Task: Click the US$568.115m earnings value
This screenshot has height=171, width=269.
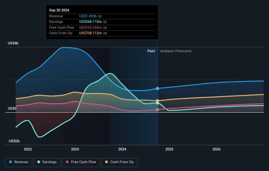Action: coord(90,22)
